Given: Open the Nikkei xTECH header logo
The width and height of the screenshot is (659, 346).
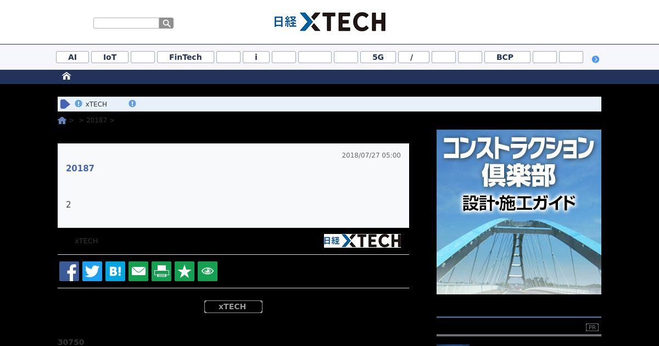Looking at the screenshot, I should pyautogui.click(x=329, y=22).
